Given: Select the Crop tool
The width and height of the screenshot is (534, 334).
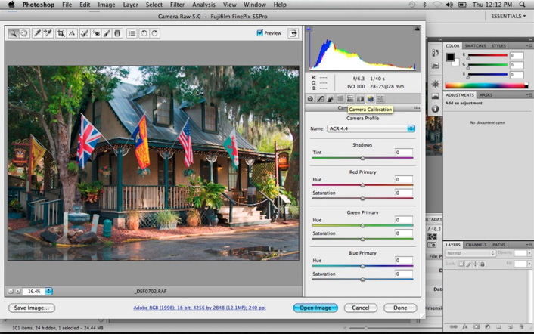Looking at the screenshot, I should pos(61,33).
